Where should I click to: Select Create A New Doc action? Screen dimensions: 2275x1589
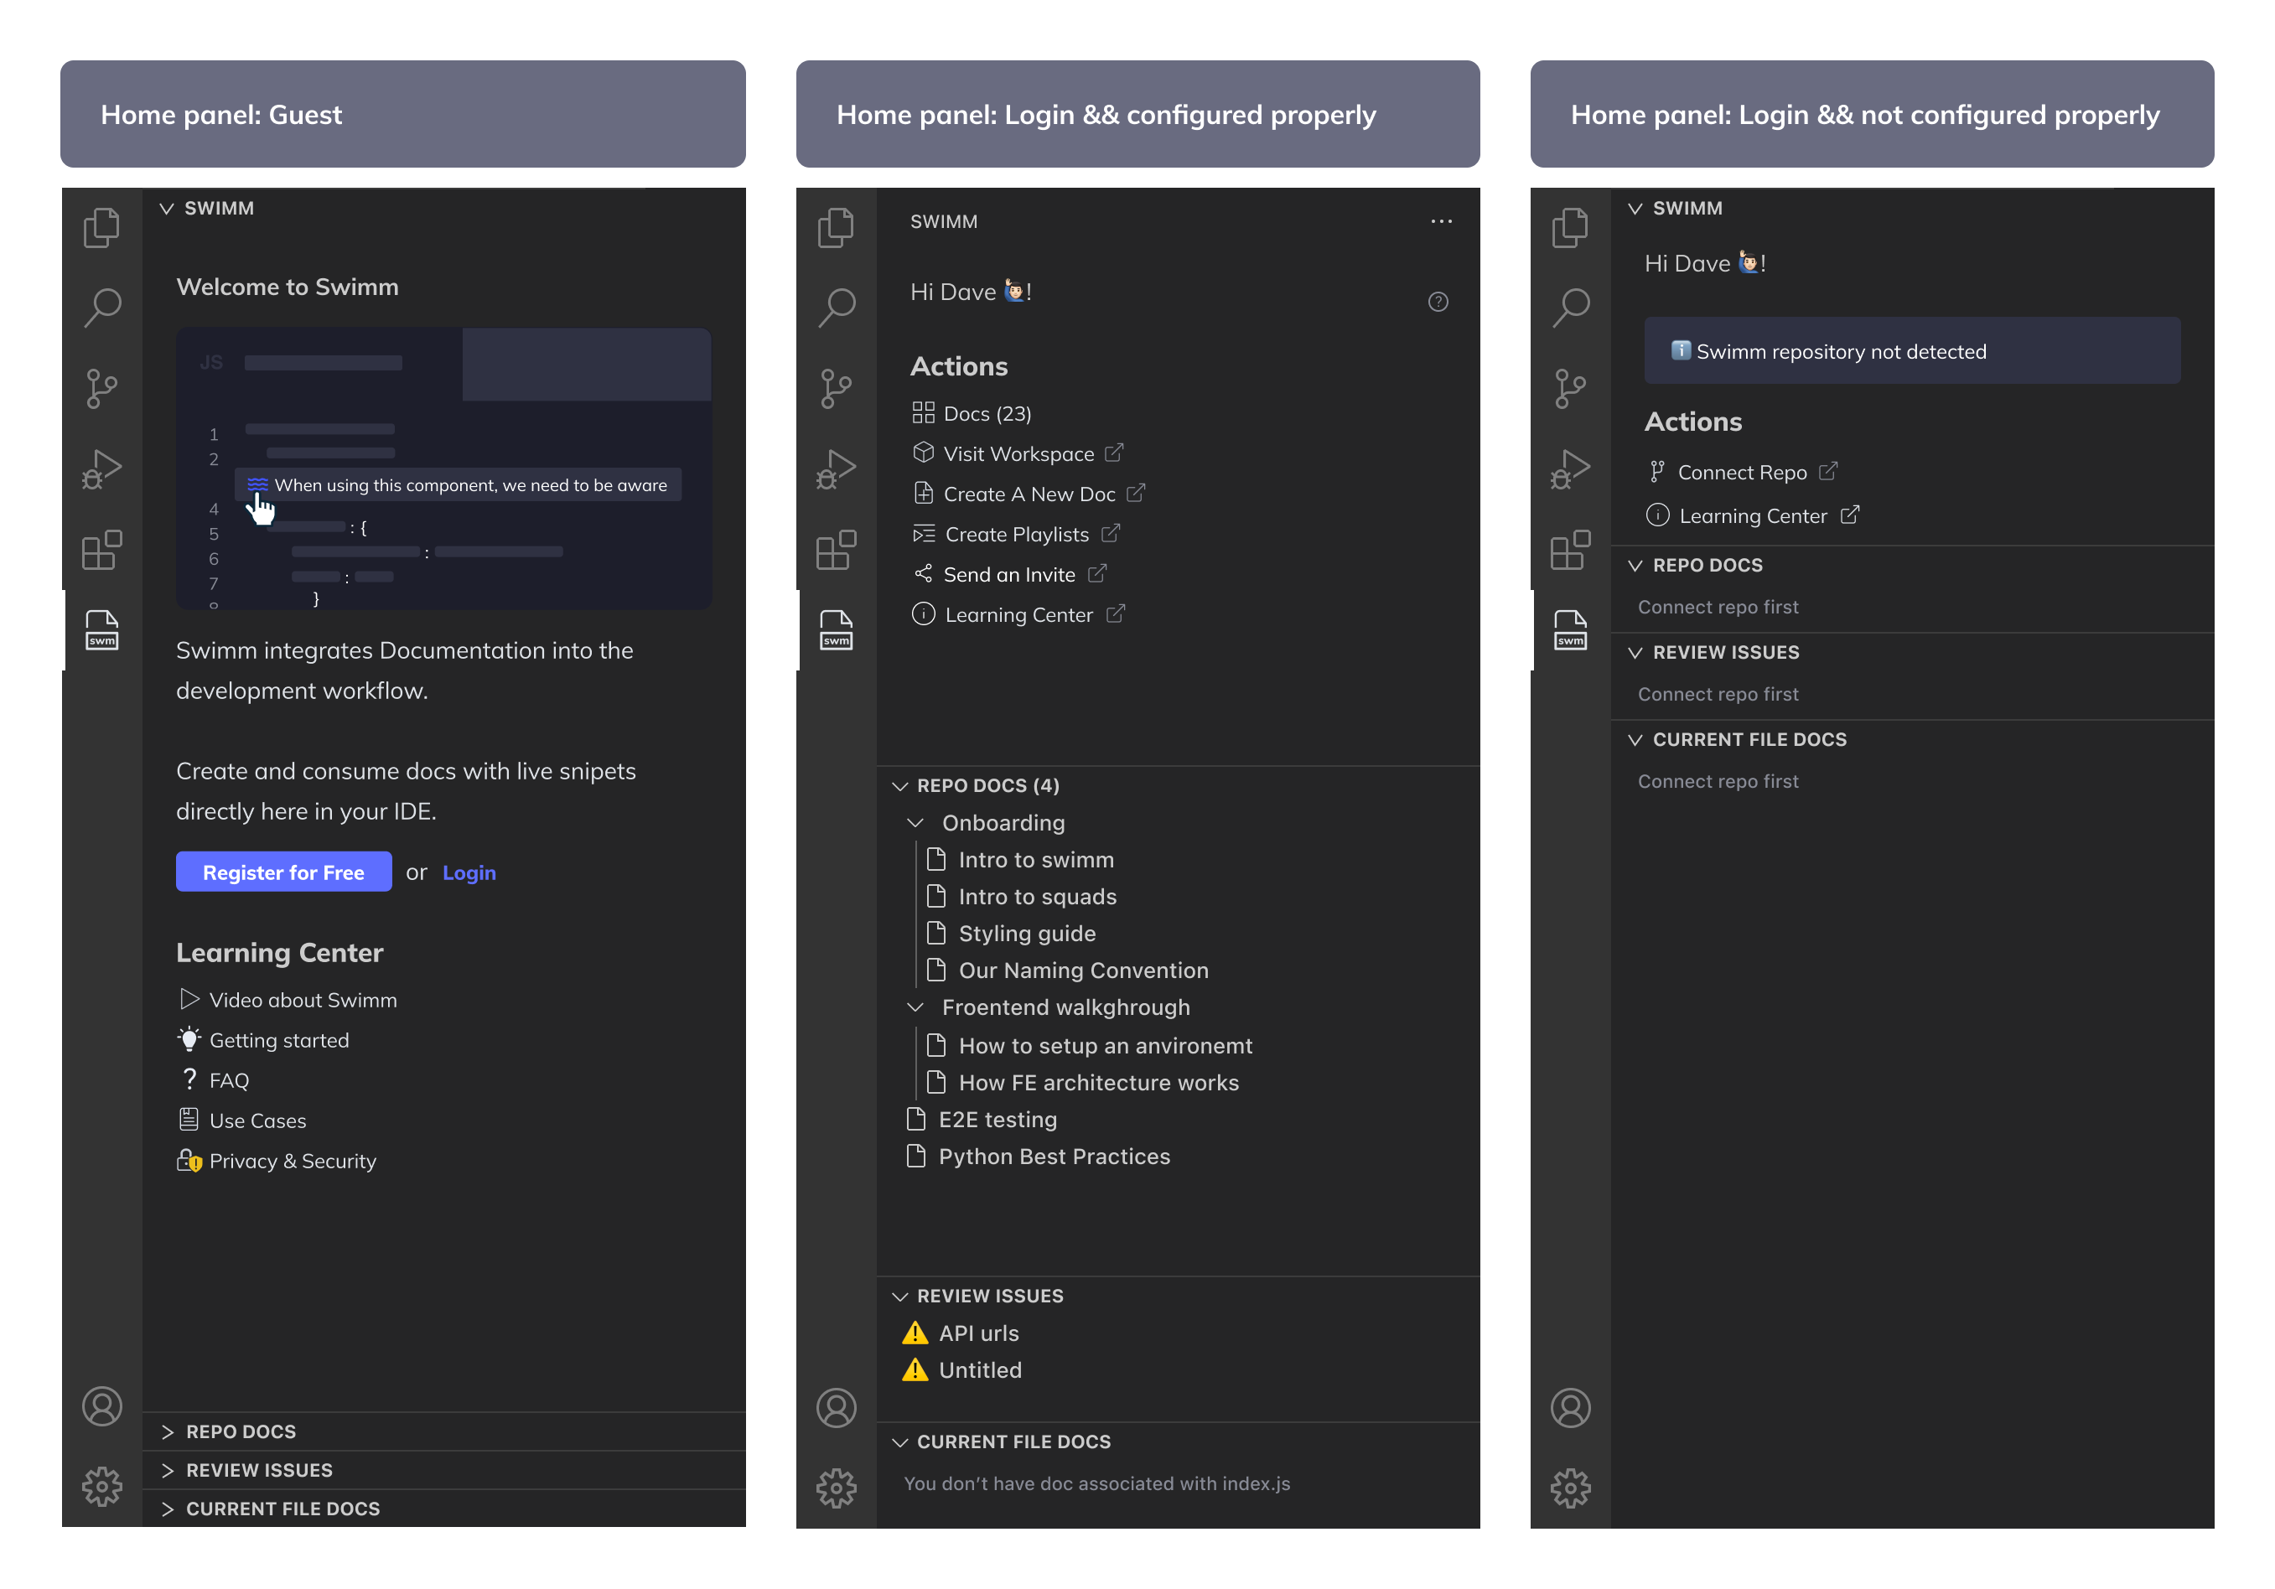tap(1029, 494)
